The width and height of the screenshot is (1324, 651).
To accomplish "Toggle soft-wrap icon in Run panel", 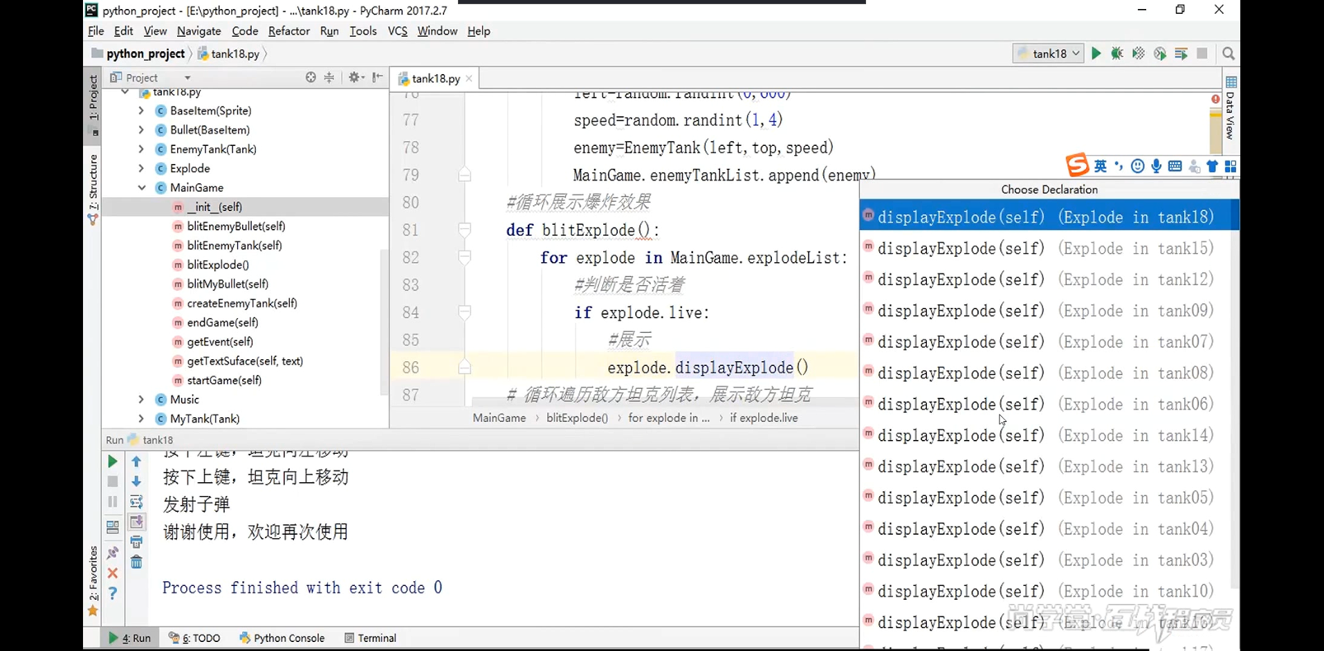I will (x=136, y=502).
